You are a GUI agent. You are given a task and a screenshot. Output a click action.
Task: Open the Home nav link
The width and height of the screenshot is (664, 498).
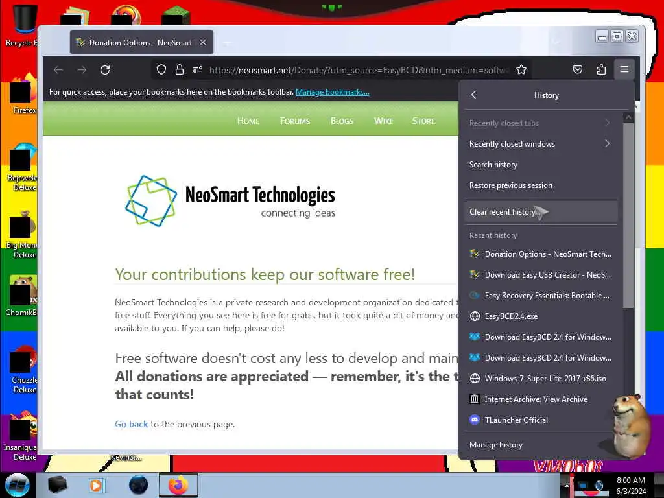(x=248, y=121)
